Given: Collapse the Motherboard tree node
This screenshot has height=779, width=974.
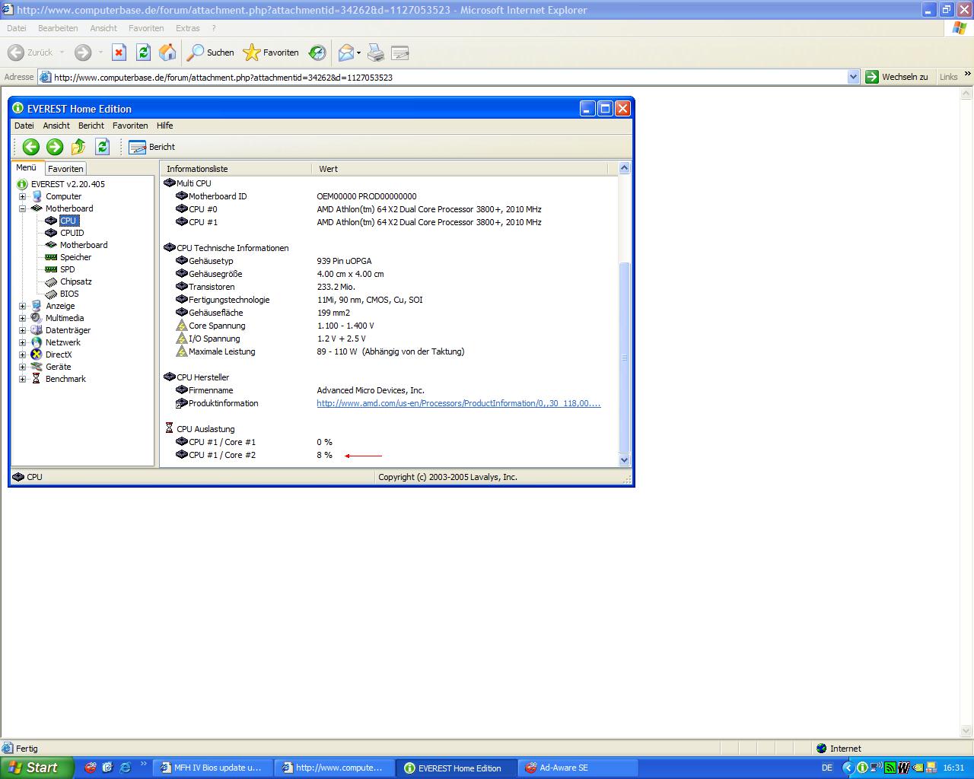Looking at the screenshot, I should tap(22, 208).
